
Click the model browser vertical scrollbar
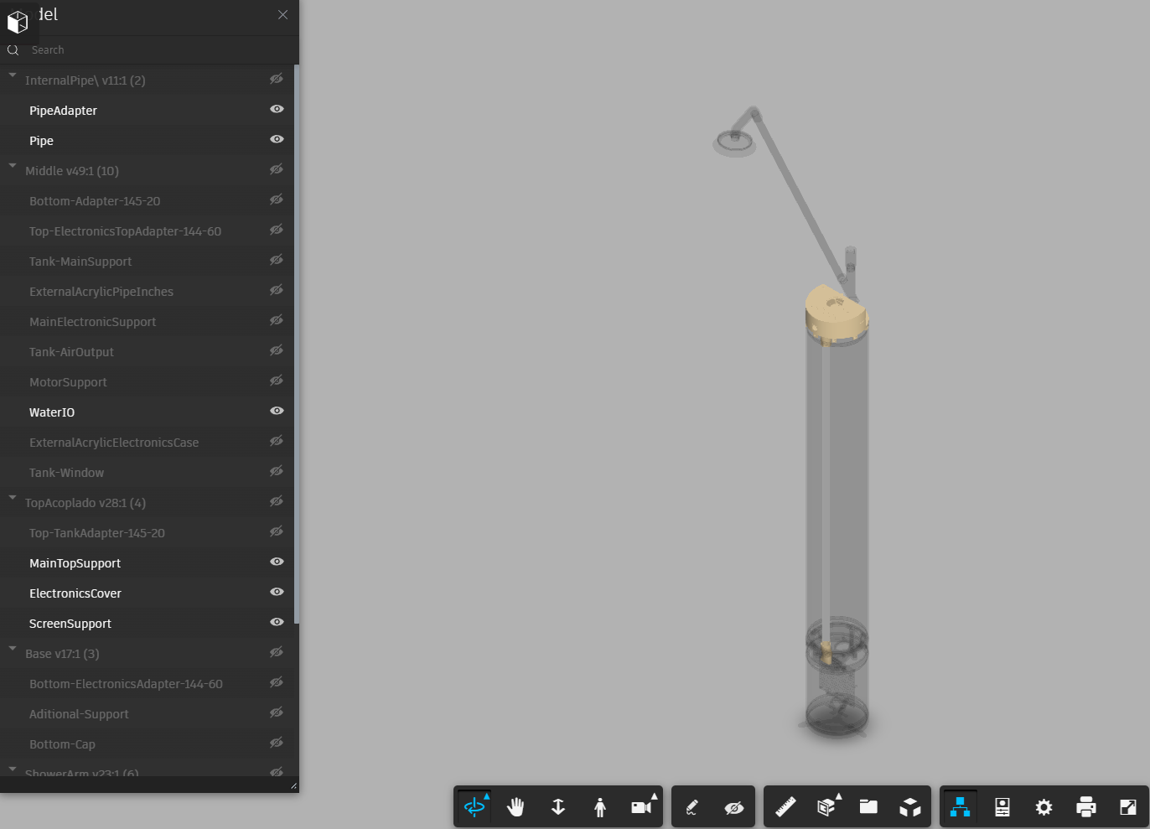297,344
